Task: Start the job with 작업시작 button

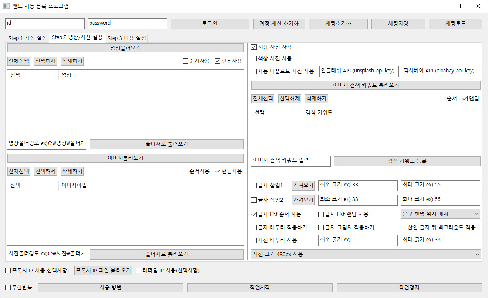Action: point(260,288)
